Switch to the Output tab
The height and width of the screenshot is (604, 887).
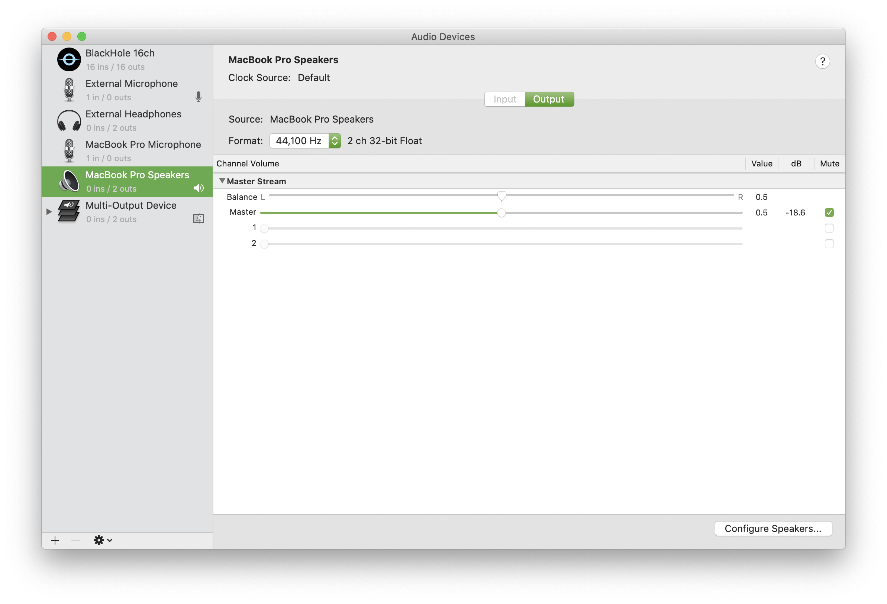549,99
